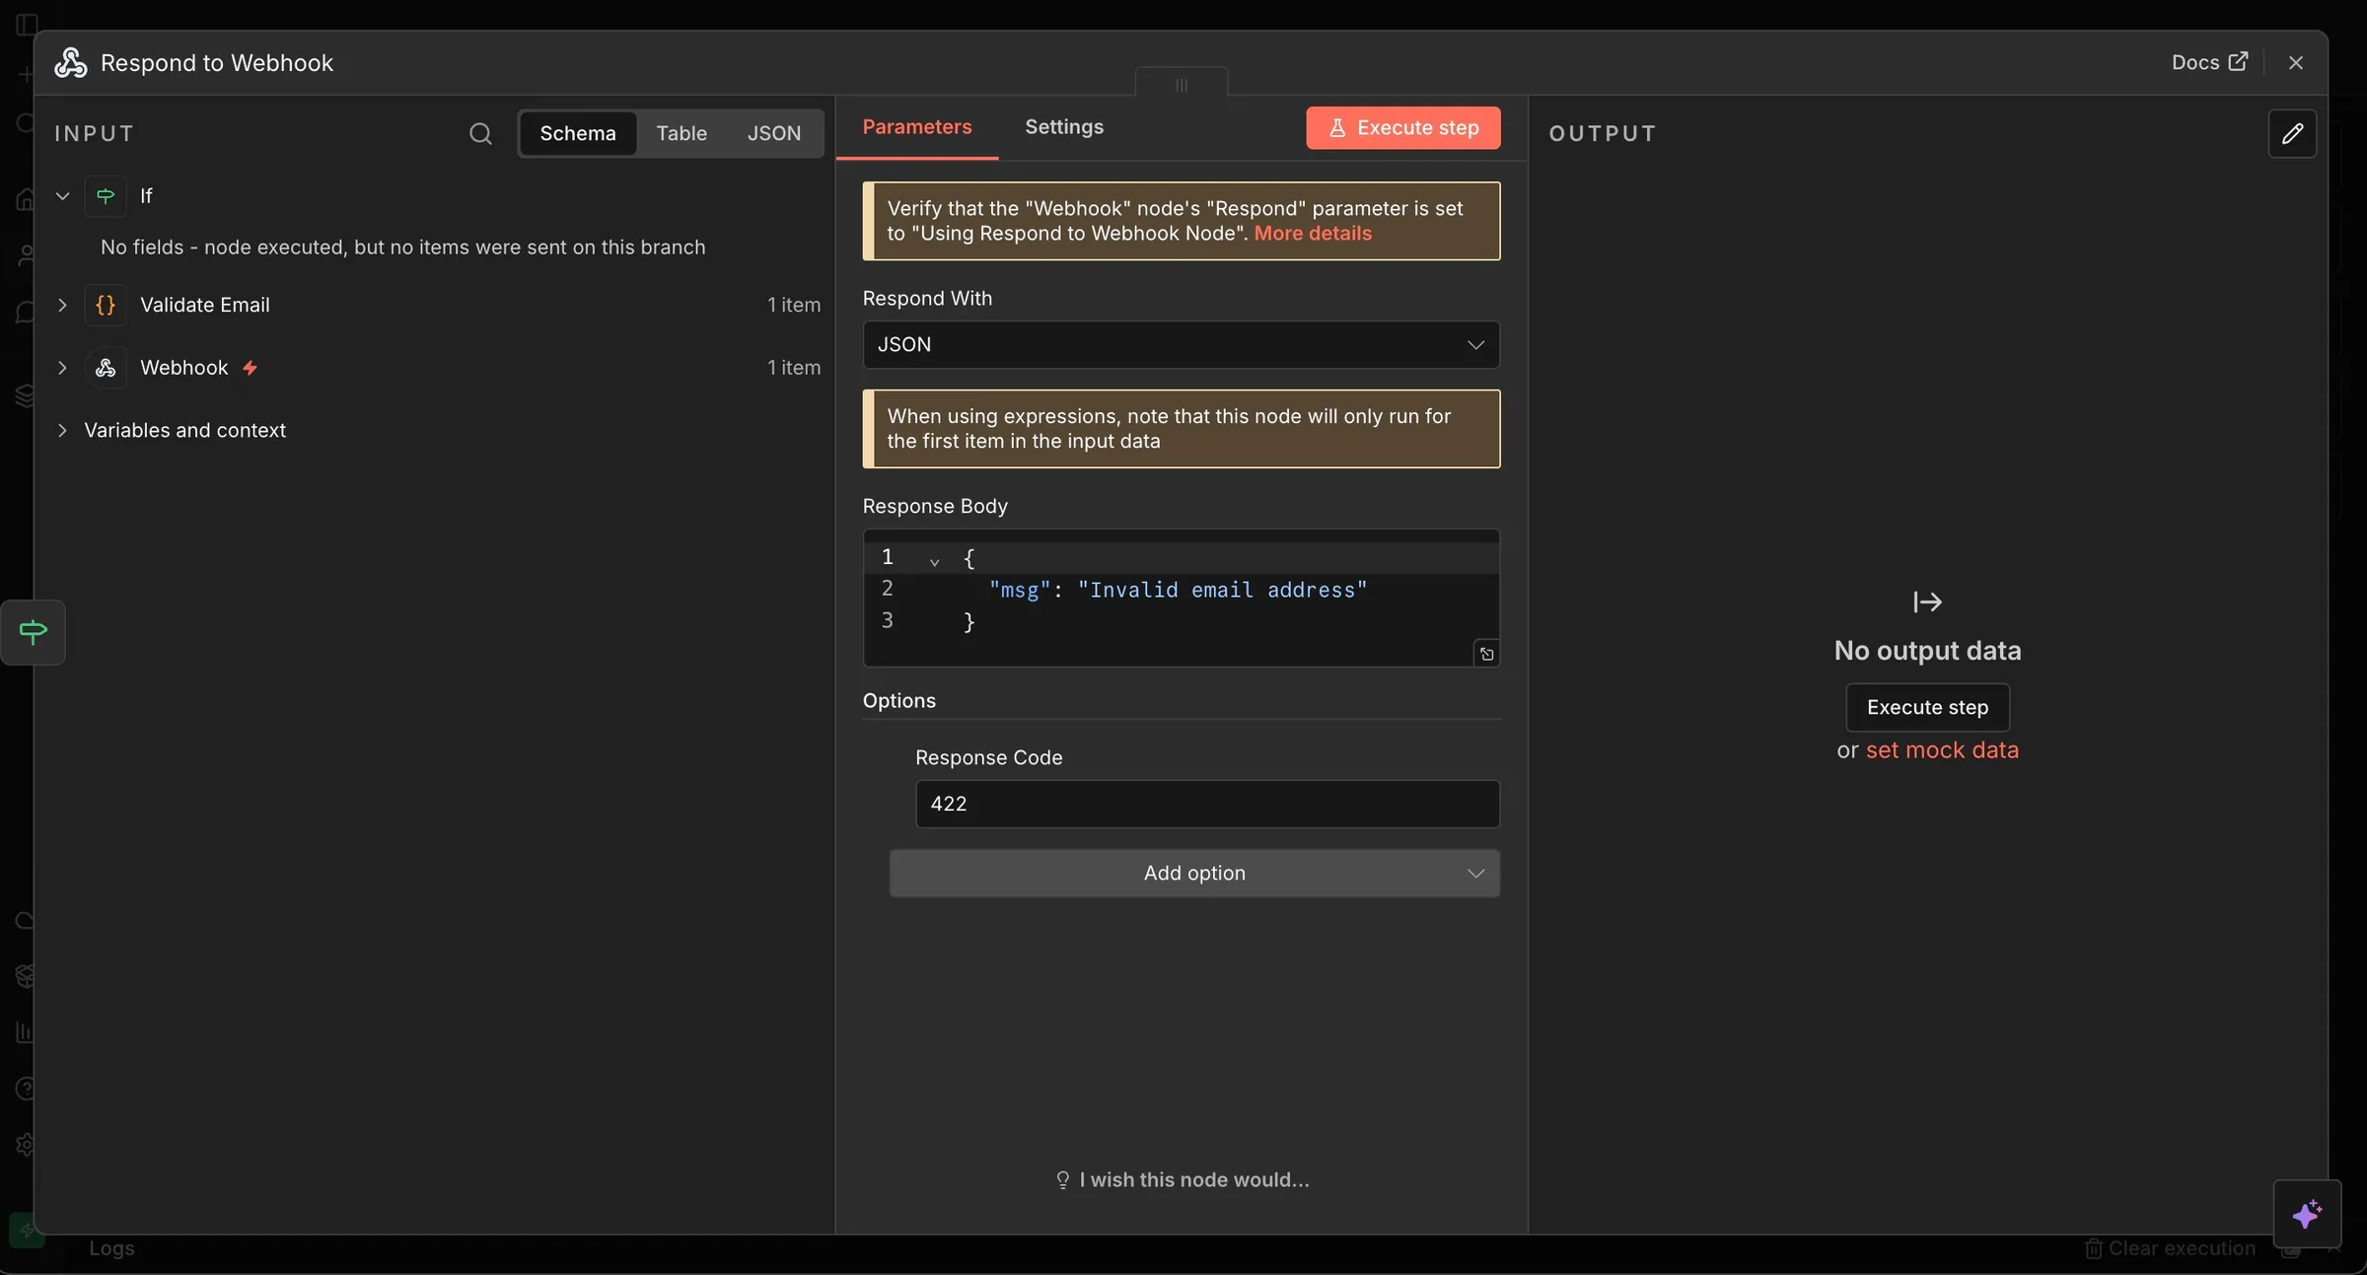Image resolution: width=2367 pixels, height=1275 pixels.
Task: Click the Validate Email "1 item" count
Action: [x=794, y=305]
